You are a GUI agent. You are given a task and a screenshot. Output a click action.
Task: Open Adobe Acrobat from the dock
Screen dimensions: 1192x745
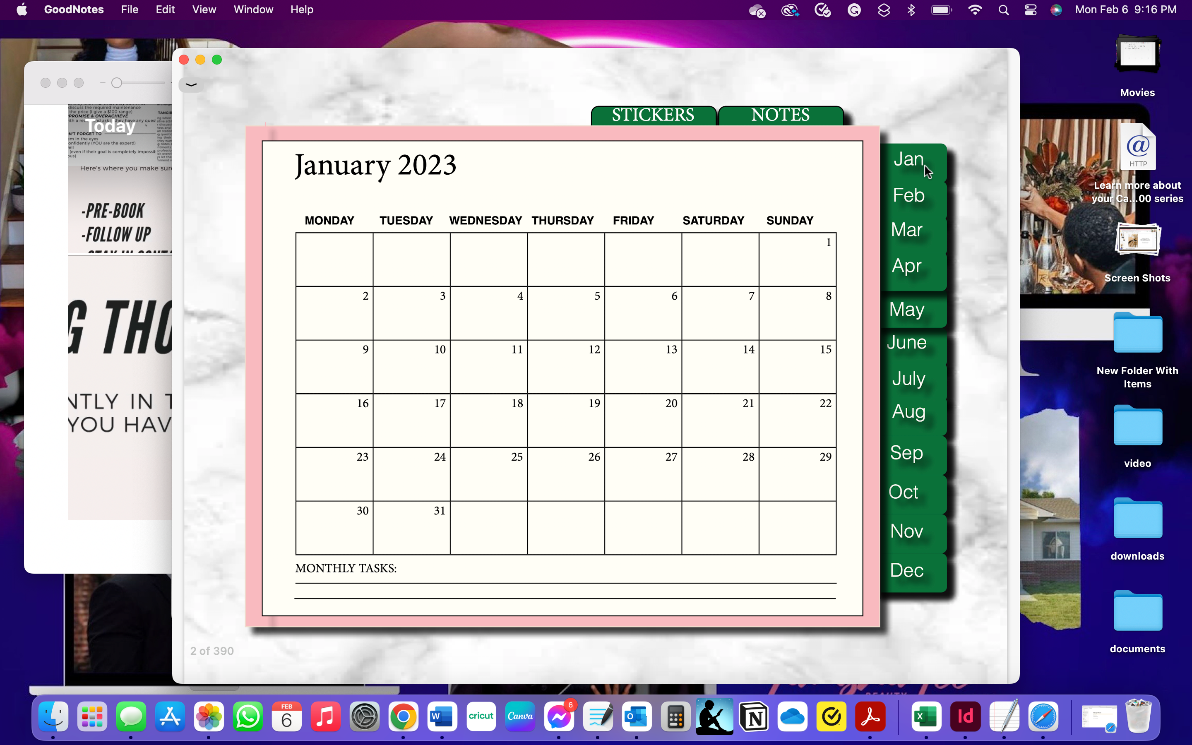point(870,716)
